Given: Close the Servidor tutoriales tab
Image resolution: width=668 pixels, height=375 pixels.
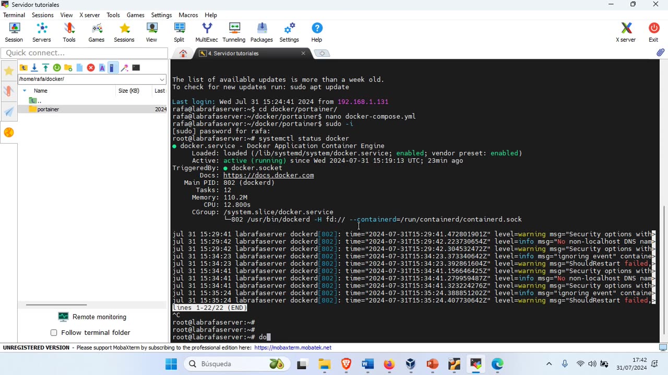Looking at the screenshot, I should click(303, 53).
